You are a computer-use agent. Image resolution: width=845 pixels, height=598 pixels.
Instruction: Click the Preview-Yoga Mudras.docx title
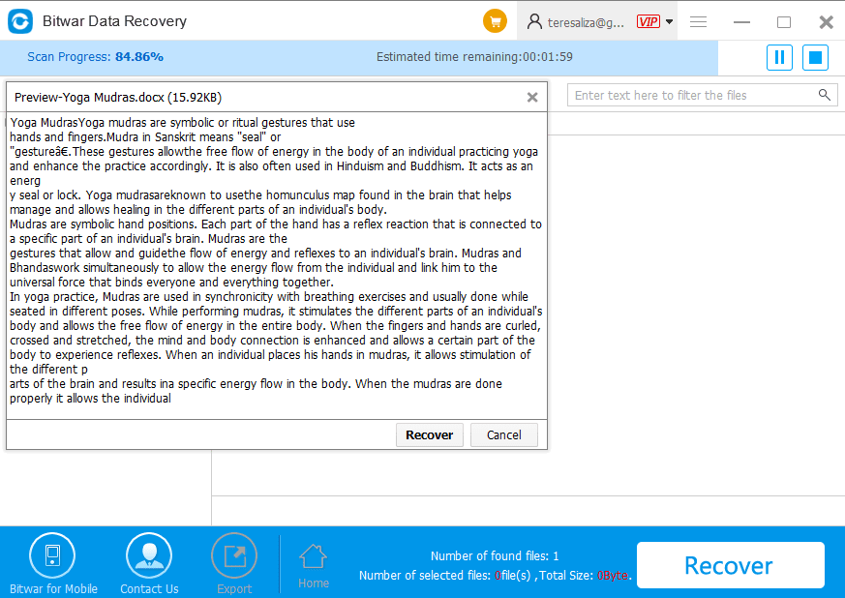pyautogui.click(x=118, y=97)
